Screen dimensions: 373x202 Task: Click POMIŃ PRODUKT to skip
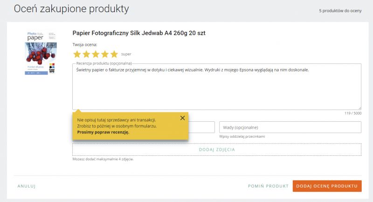268,186
